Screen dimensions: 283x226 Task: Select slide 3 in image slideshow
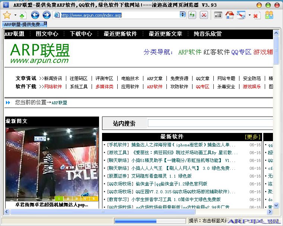click(76, 198)
